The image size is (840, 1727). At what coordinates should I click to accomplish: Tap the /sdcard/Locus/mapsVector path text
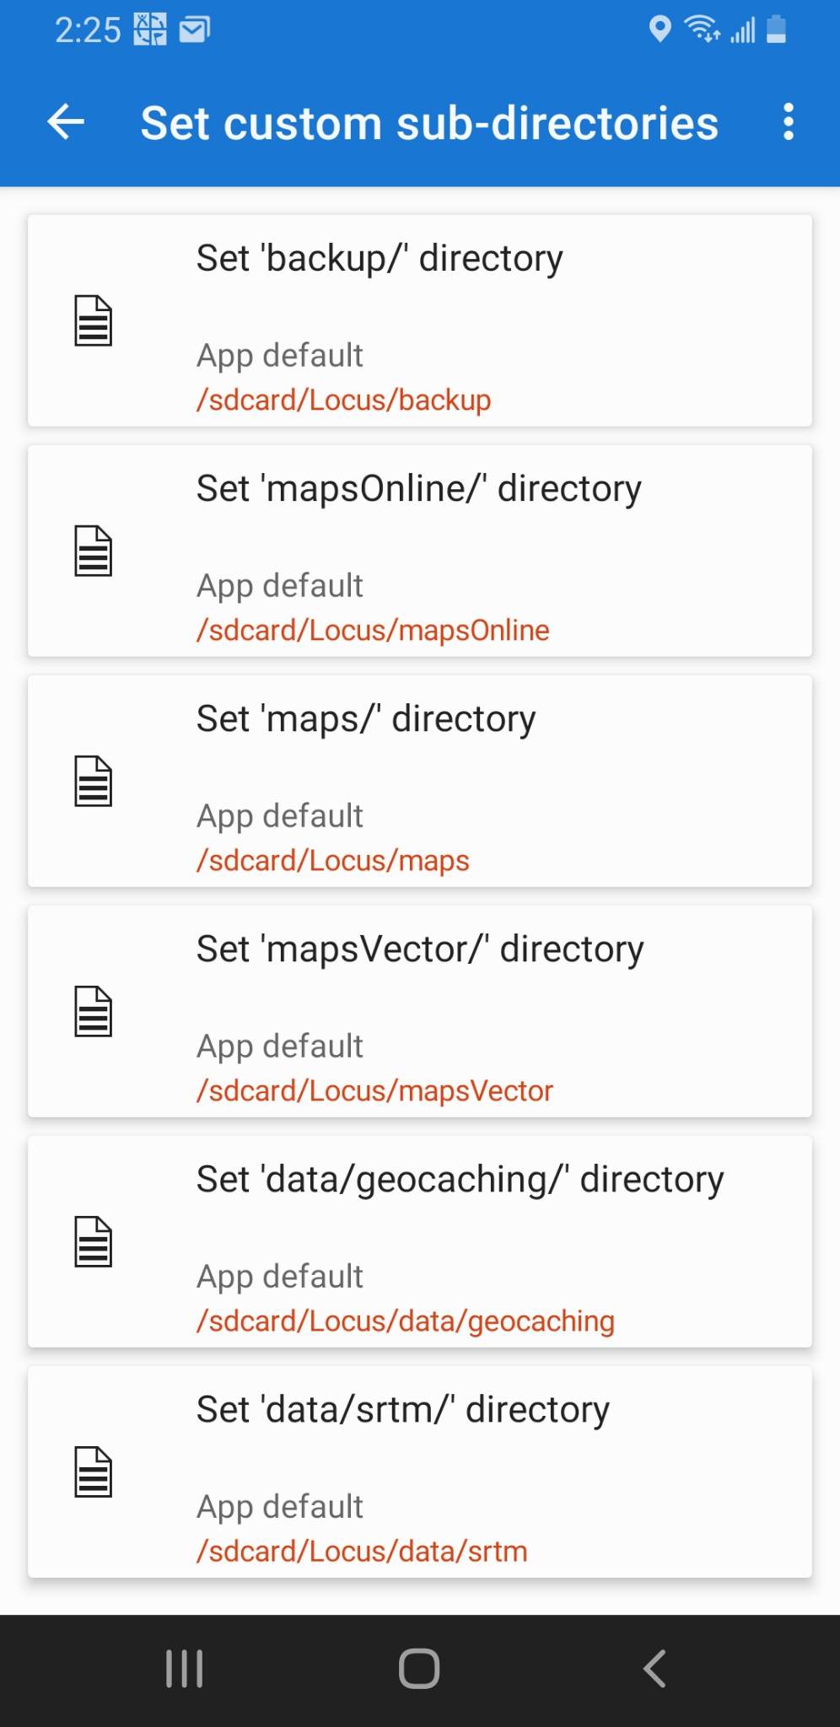374,1090
